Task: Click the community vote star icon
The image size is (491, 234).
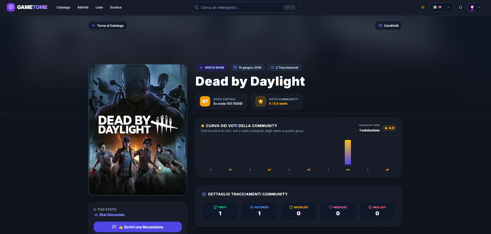Action: [x=261, y=101]
